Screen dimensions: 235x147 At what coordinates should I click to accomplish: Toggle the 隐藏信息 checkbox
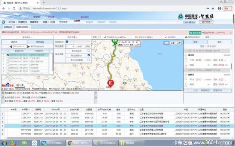[x=29, y=22]
